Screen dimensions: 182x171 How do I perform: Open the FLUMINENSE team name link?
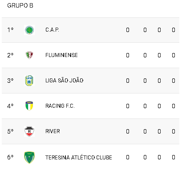point(61,55)
